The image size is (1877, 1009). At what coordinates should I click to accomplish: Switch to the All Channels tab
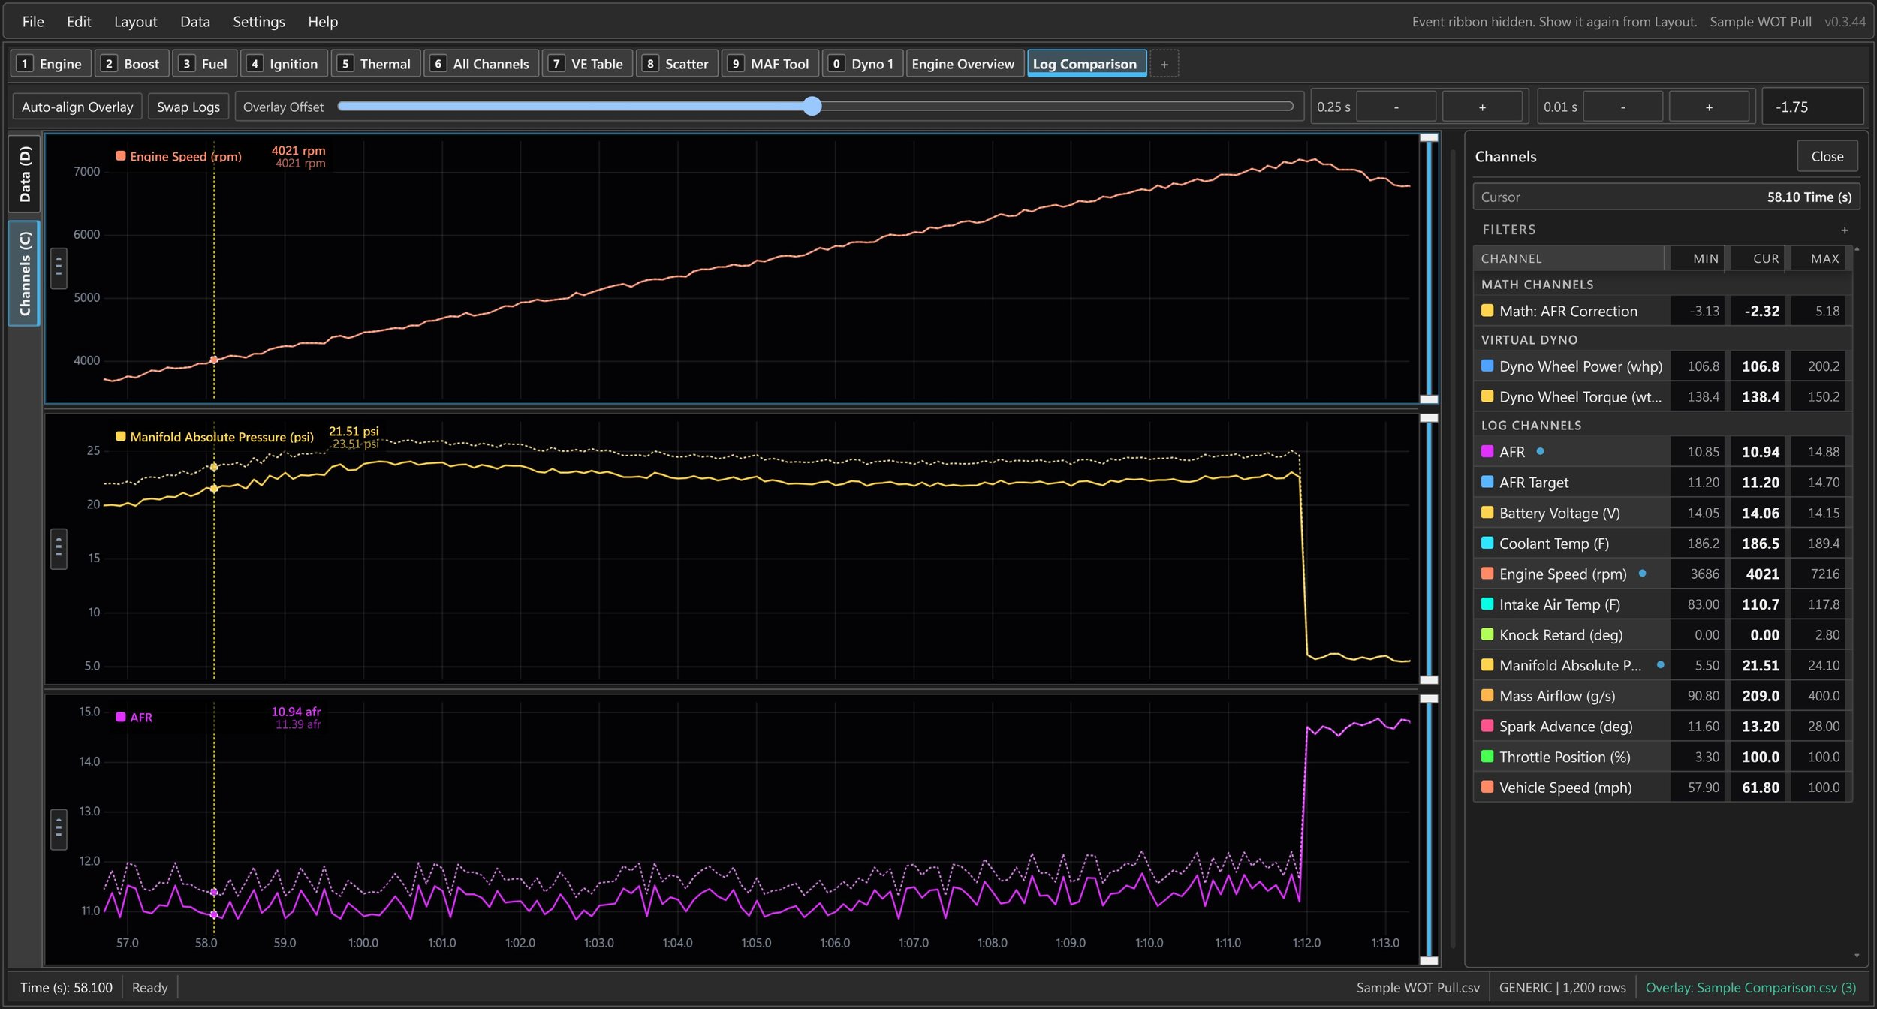pyautogui.click(x=481, y=64)
